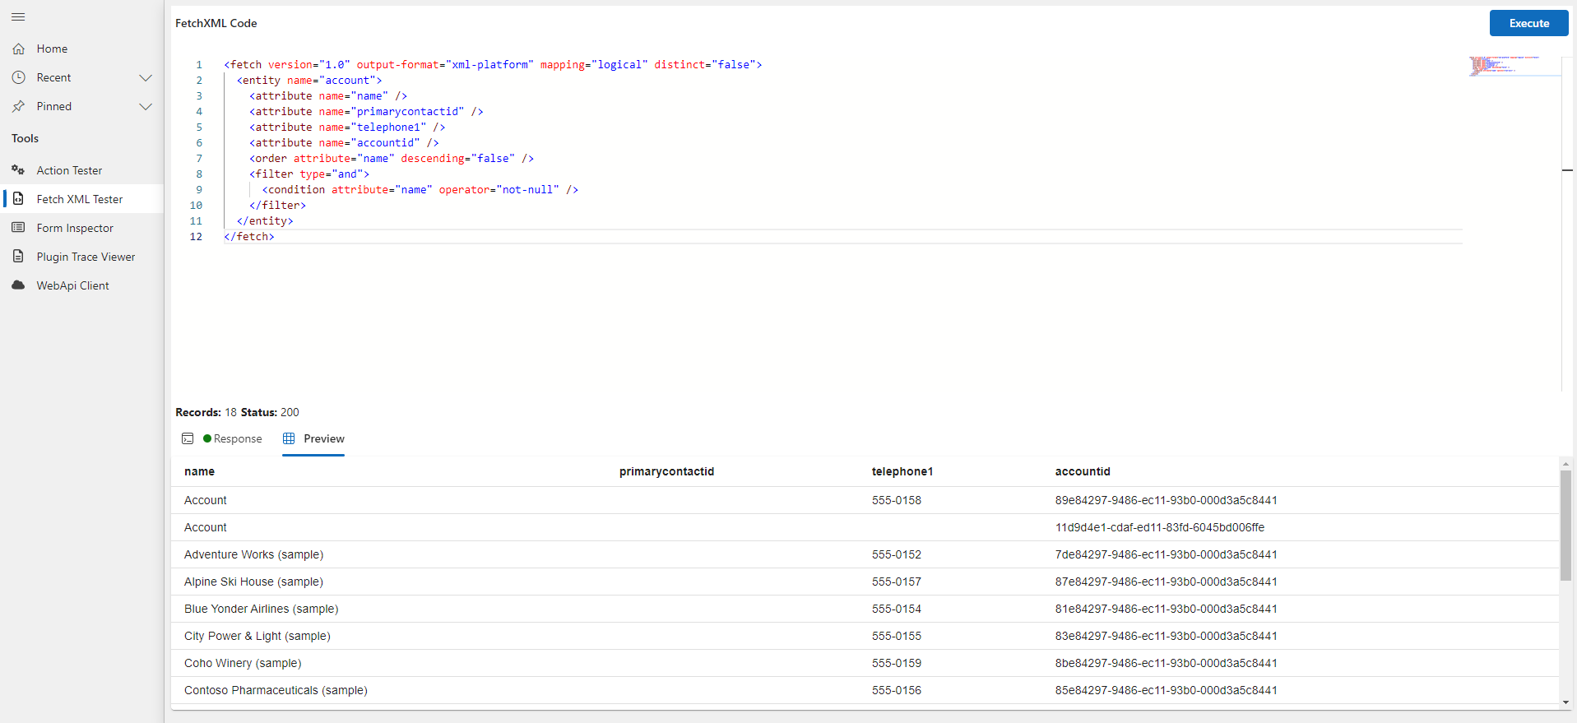
Task: Click the primarycontactid column header
Action: (x=666, y=471)
